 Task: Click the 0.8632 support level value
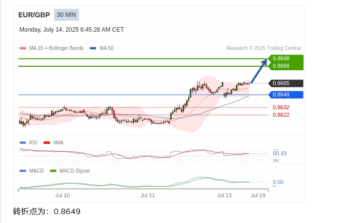[281, 107]
